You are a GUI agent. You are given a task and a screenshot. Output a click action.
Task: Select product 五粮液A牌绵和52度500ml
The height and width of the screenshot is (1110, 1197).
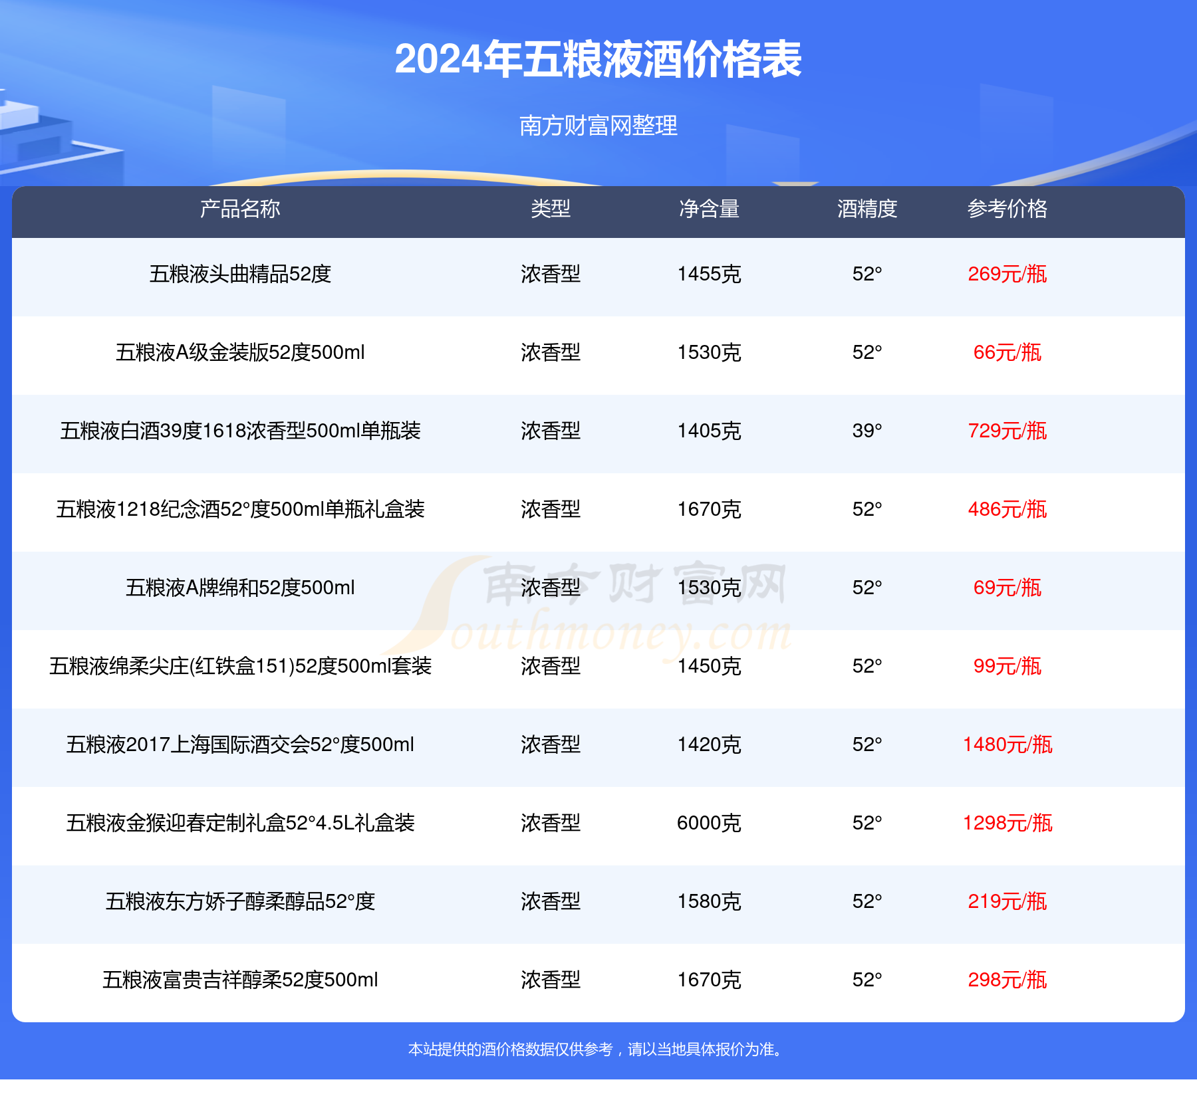pos(240,588)
